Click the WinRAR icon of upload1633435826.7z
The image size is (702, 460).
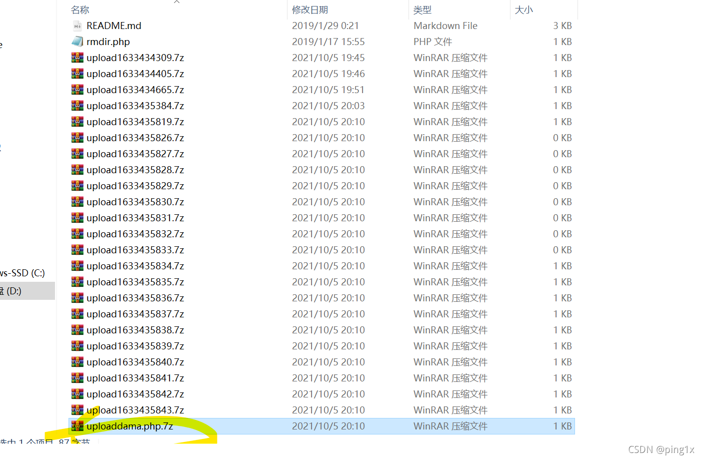(77, 138)
